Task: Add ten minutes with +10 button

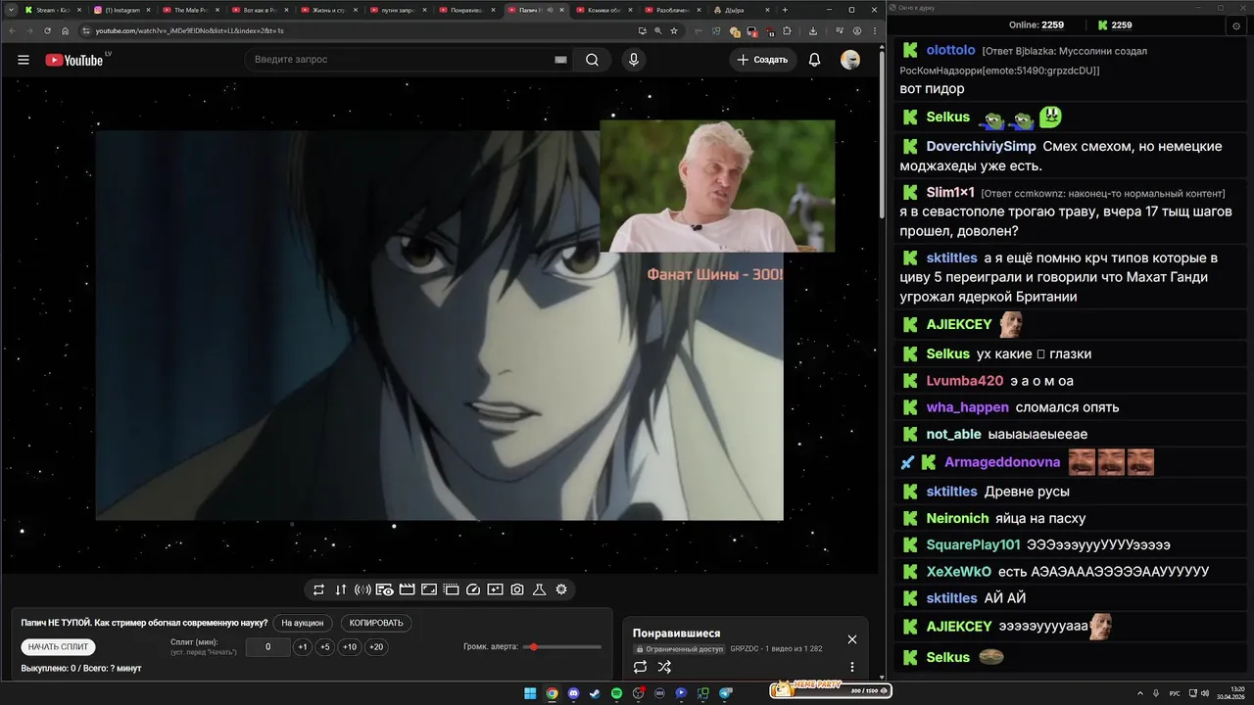Action: tap(350, 647)
